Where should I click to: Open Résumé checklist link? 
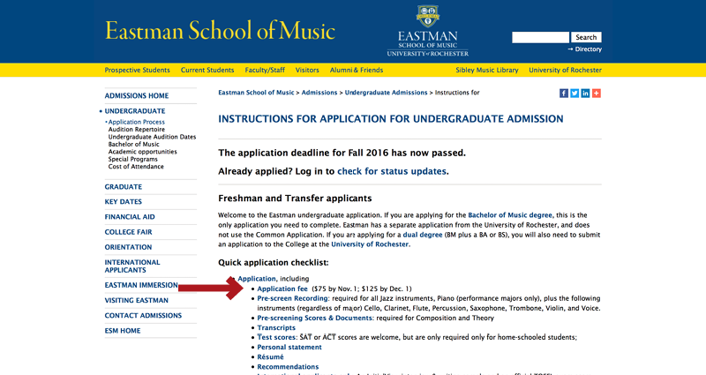click(270, 357)
